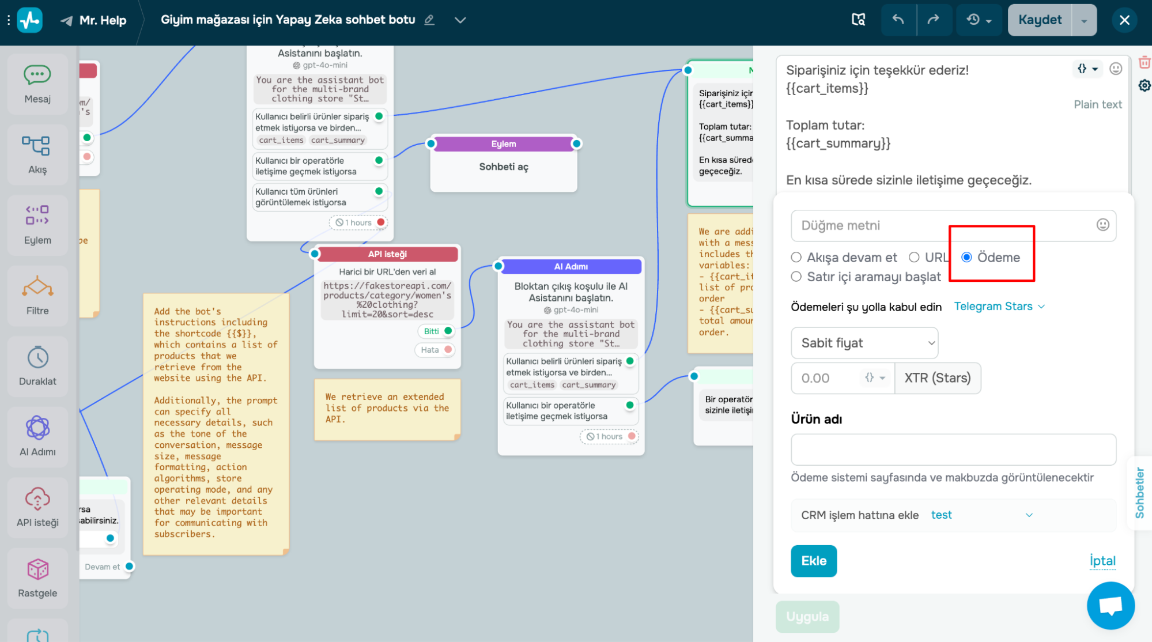Select the Duraklat clock icon
This screenshot has height=642, width=1152.
(x=37, y=358)
